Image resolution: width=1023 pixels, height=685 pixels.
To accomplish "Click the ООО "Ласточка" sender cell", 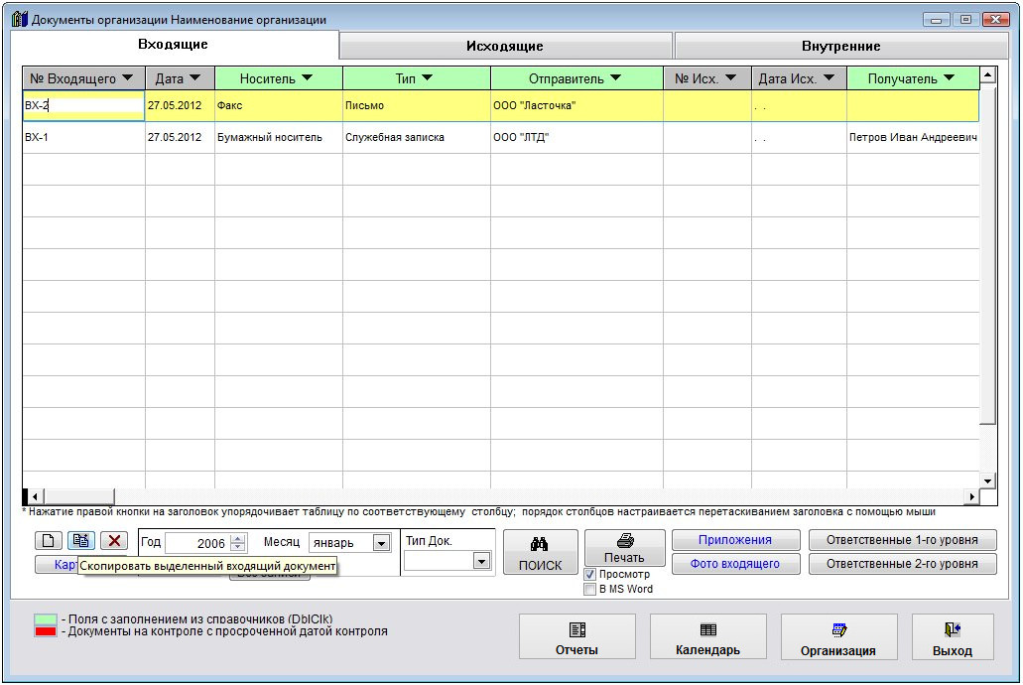I will tap(576, 106).
